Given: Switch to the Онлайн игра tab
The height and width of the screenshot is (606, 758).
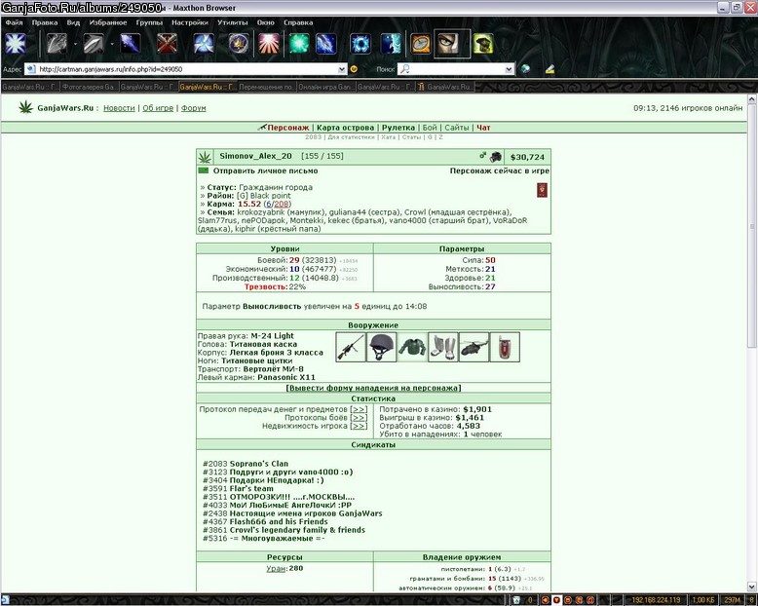Looking at the screenshot, I should [325, 87].
